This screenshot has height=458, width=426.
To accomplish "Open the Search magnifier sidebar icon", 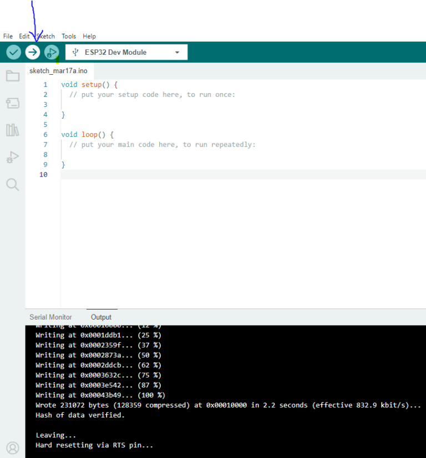I will [12, 184].
